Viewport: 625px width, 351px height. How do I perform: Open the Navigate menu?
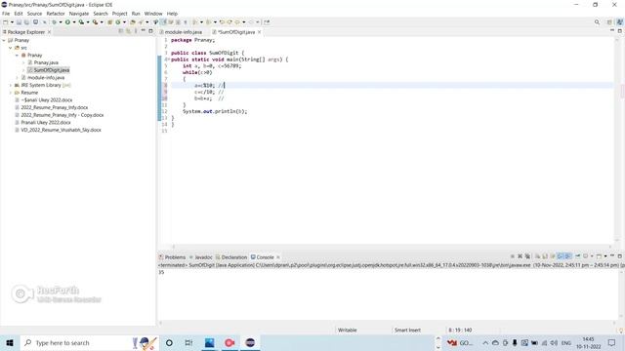point(79,14)
